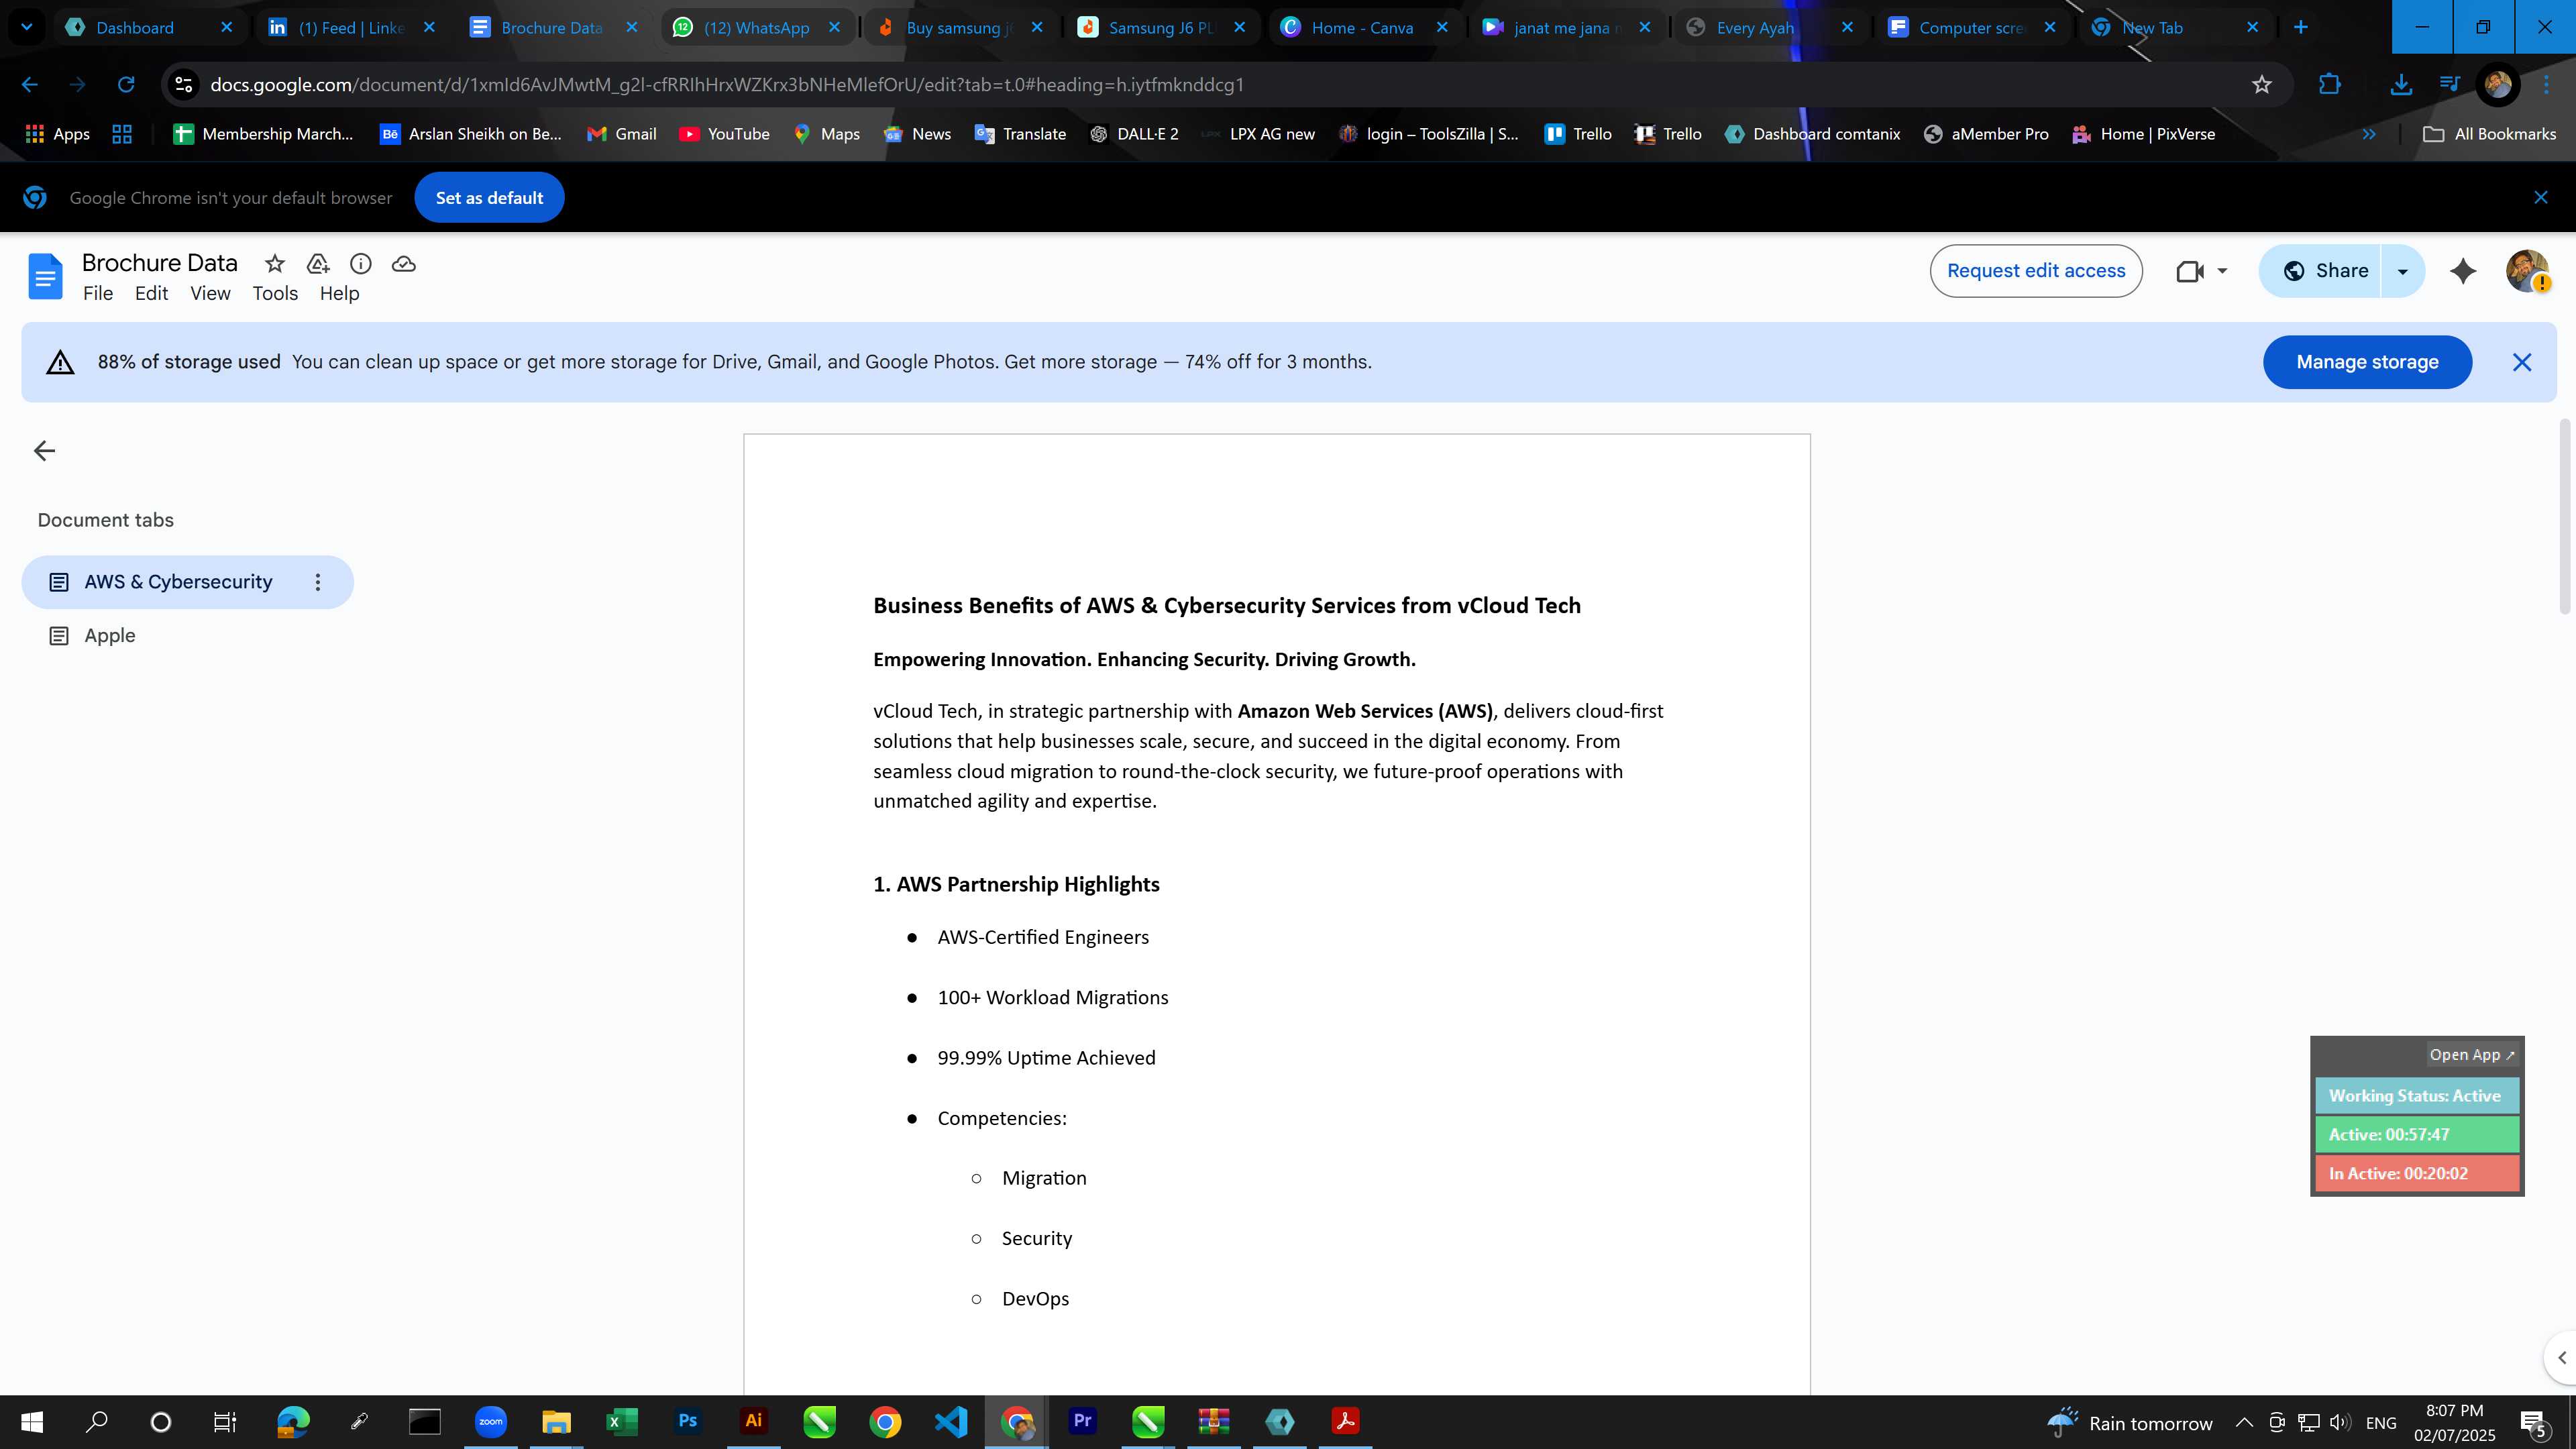
Task: Switch to WhatsApp browser tab
Action: coord(756,27)
